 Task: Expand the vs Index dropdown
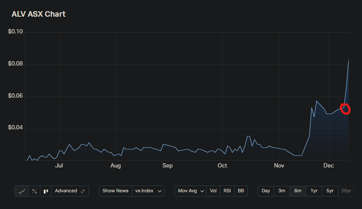(x=148, y=191)
